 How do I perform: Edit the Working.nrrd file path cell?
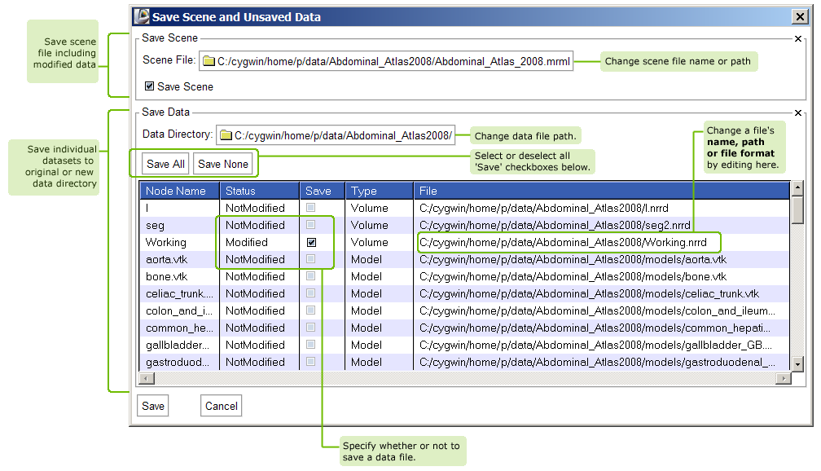(x=569, y=242)
